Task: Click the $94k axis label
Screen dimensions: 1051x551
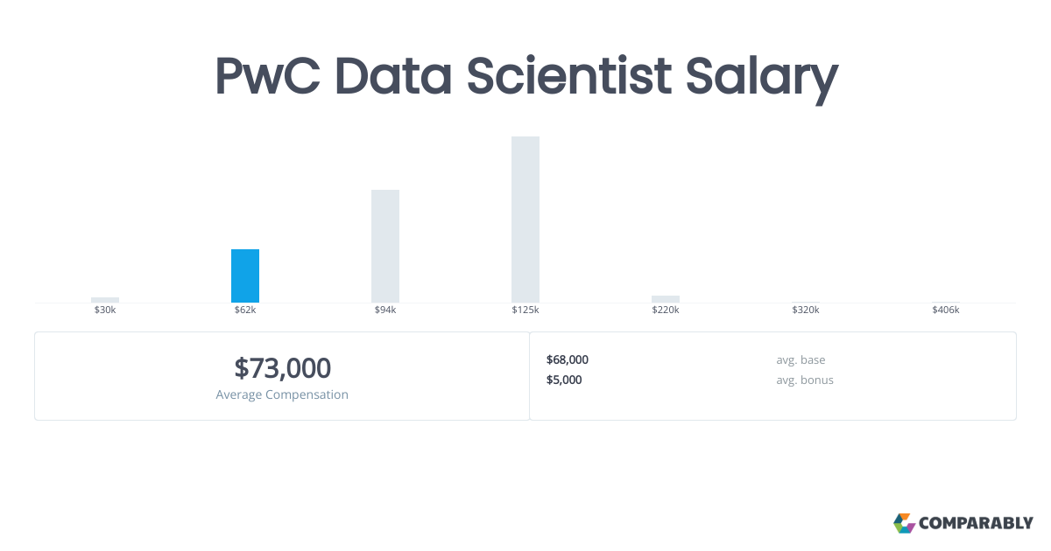Action: [385, 310]
